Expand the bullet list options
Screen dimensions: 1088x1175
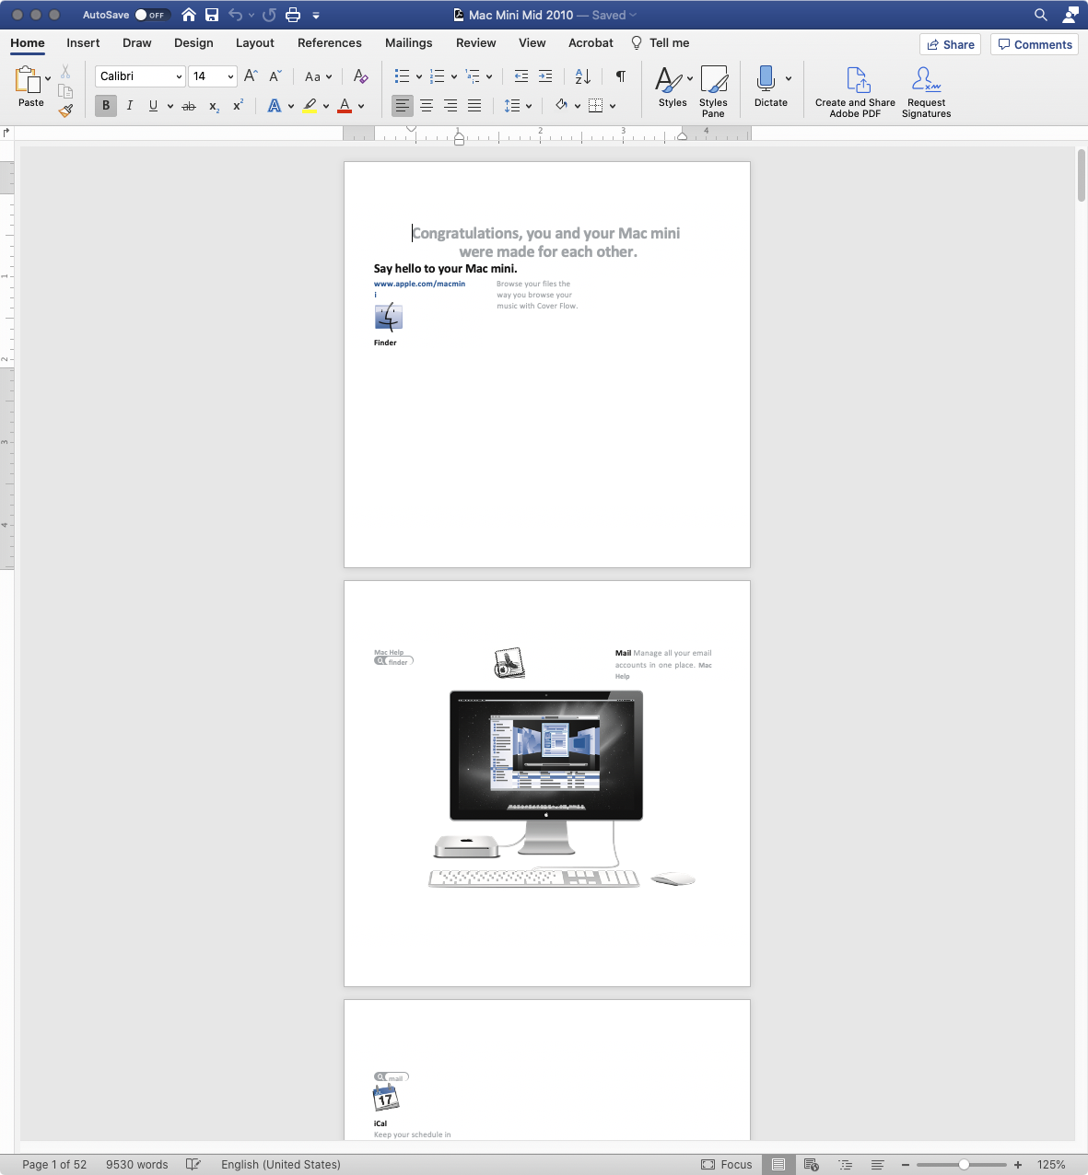point(419,77)
